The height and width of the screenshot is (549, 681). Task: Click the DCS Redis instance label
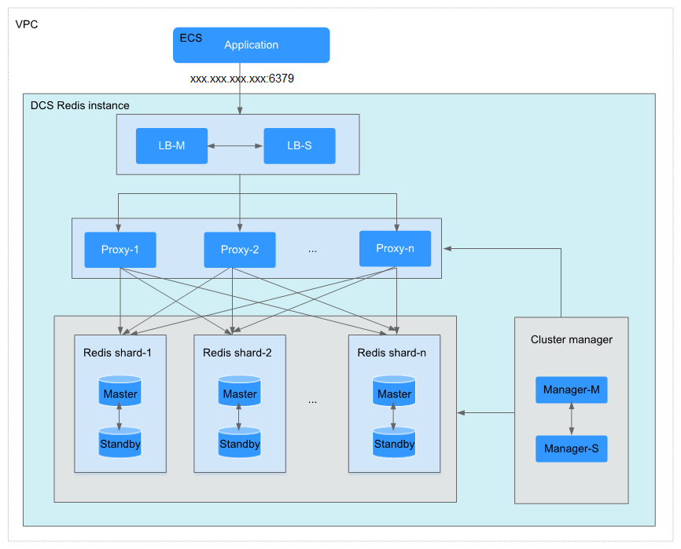click(x=79, y=105)
